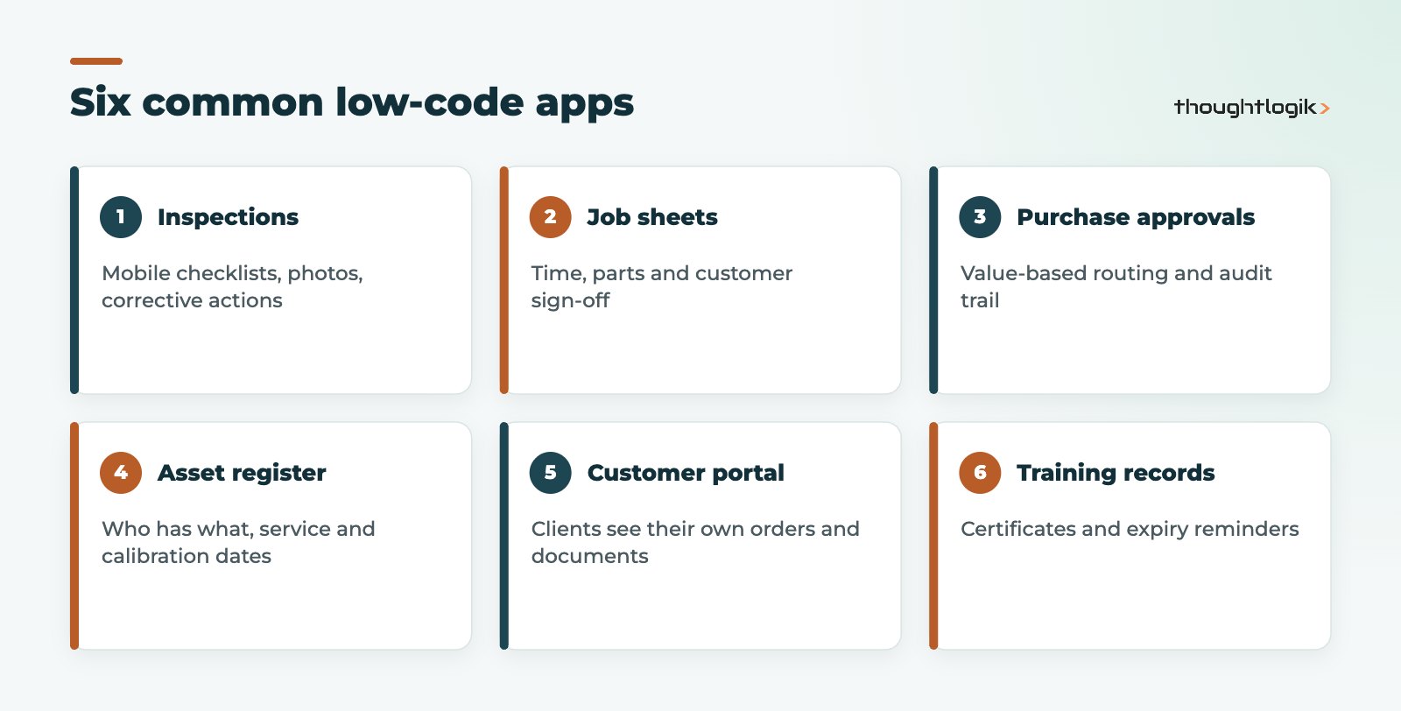Select "Time, parts and customer sign-off" text
This screenshot has height=711, width=1401.
coord(662,286)
